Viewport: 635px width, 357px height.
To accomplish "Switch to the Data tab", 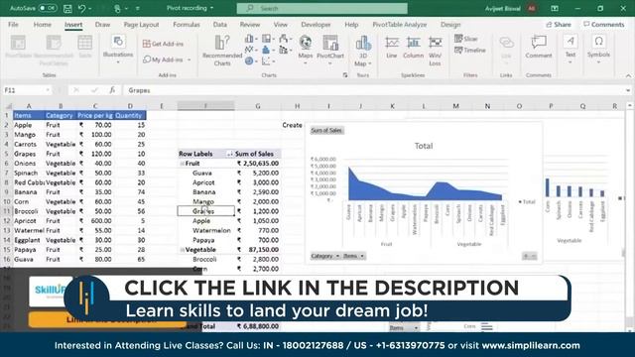I will click(220, 25).
